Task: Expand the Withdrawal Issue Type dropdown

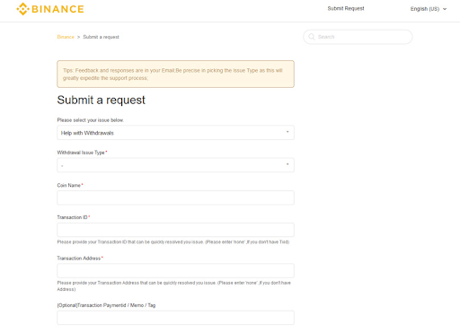Action: (x=175, y=165)
